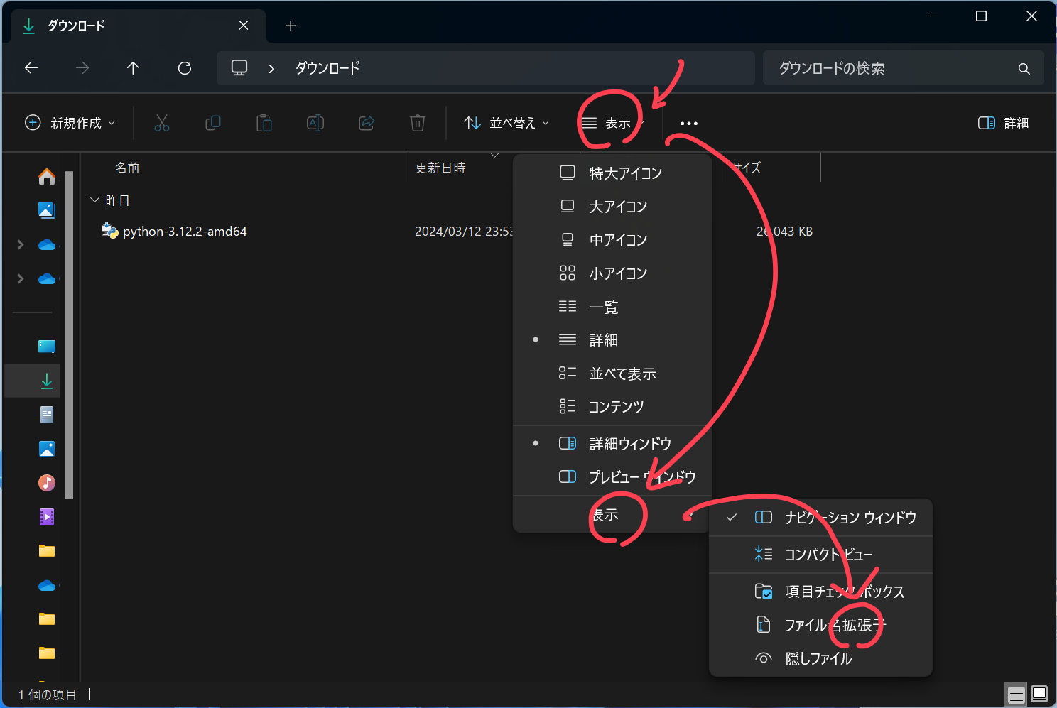Open the Music folder in sidebar
This screenshot has width=1057, height=708.
(x=47, y=483)
